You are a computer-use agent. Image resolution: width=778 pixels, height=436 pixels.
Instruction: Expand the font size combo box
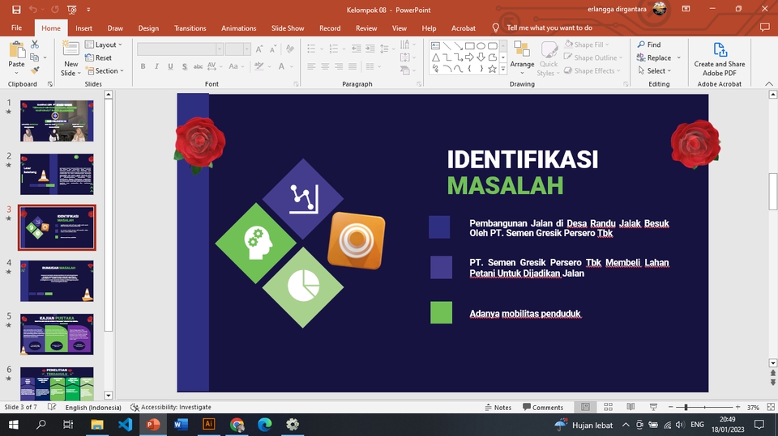pos(246,49)
